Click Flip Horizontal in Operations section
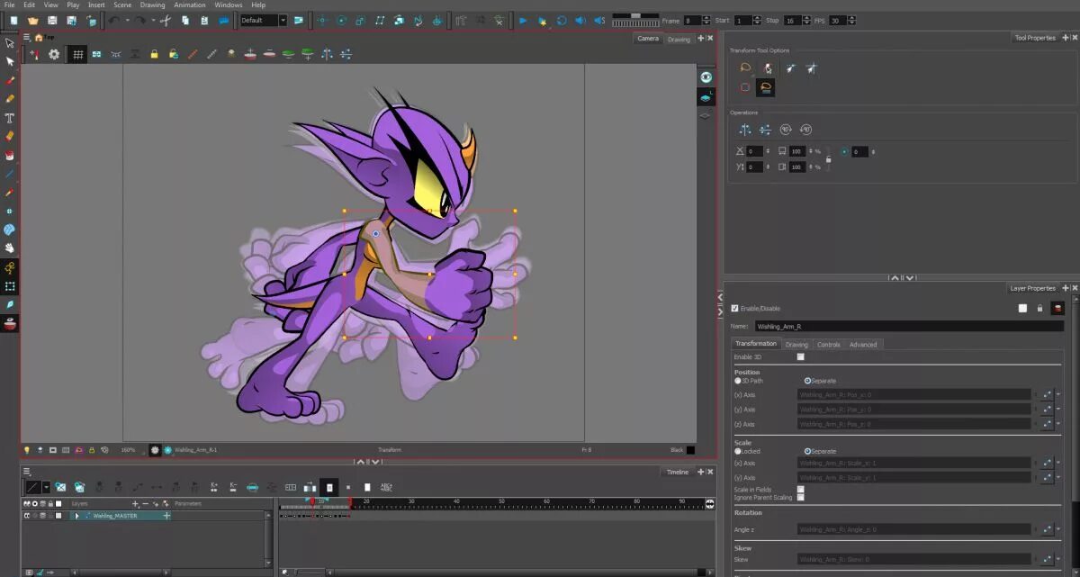The height and width of the screenshot is (577, 1080). click(745, 130)
